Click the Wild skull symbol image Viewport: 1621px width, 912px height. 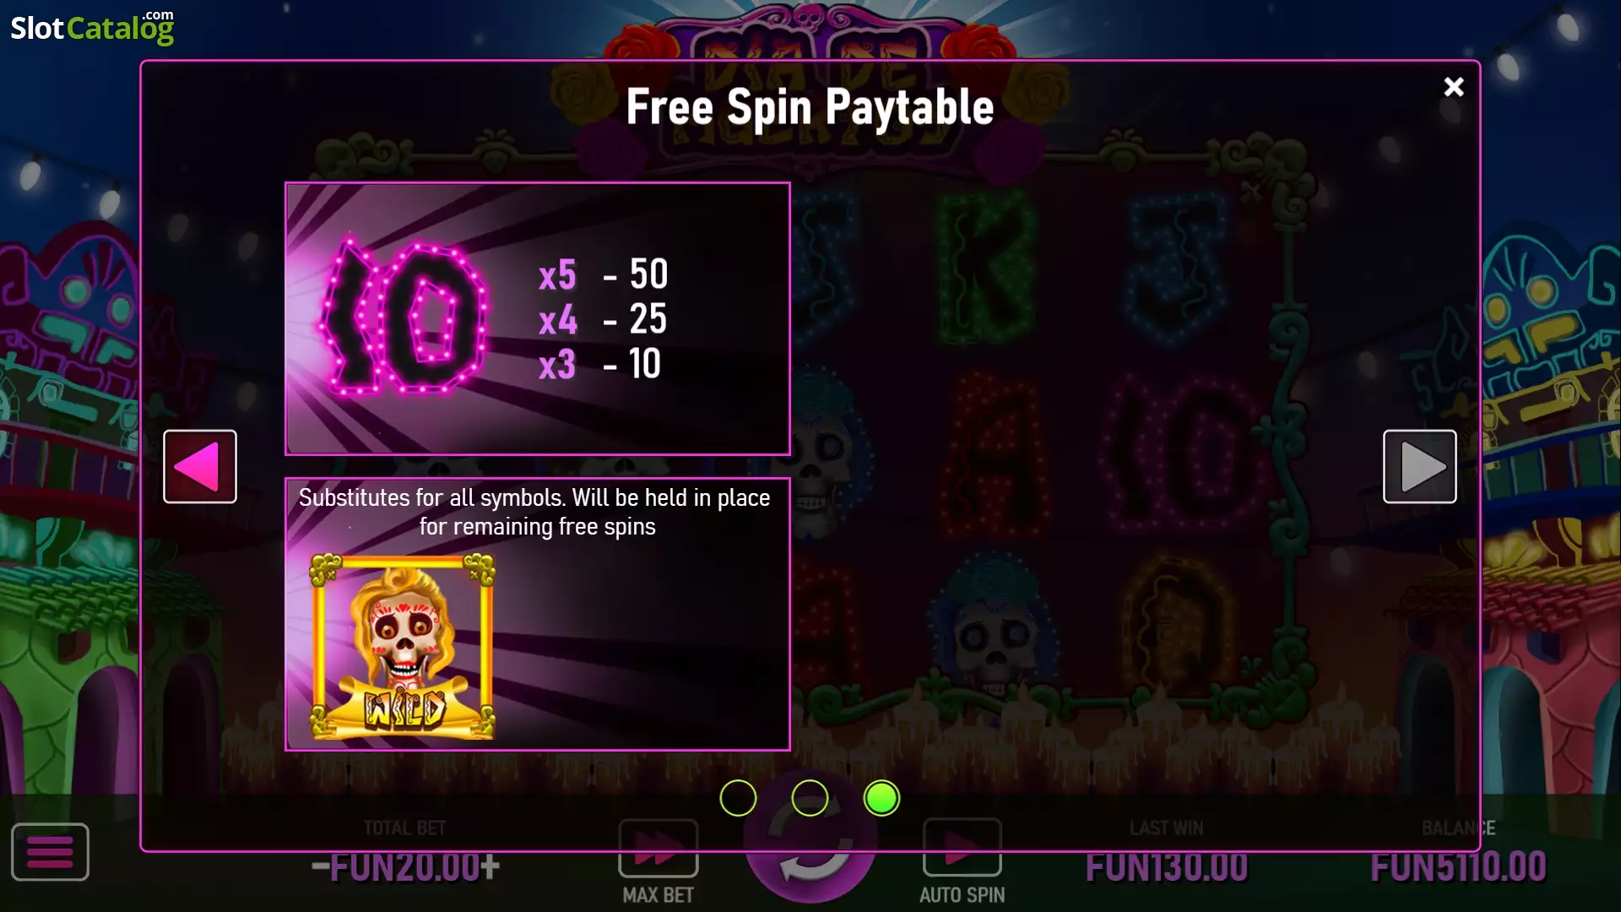[x=403, y=647]
